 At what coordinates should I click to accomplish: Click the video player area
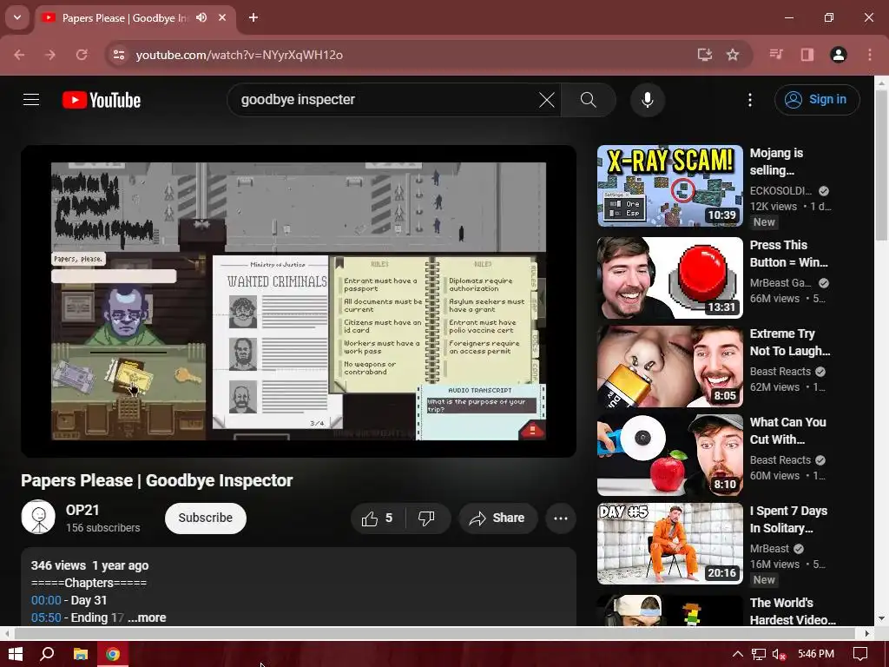point(299,301)
